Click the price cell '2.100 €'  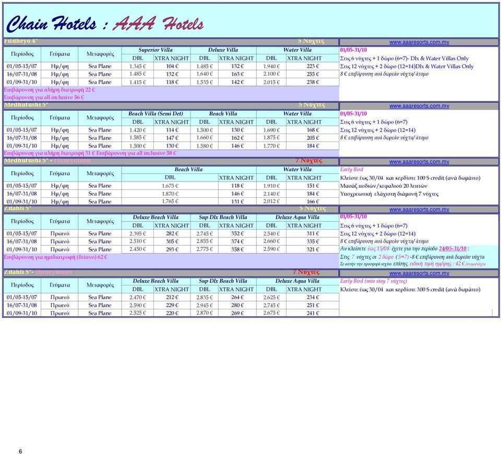[271, 74]
